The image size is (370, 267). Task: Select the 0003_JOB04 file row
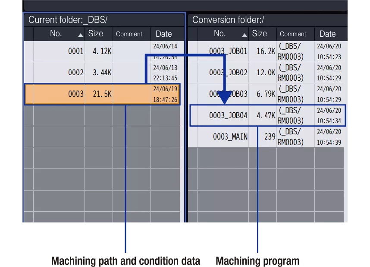pyautogui.click(x=228, y=115)
